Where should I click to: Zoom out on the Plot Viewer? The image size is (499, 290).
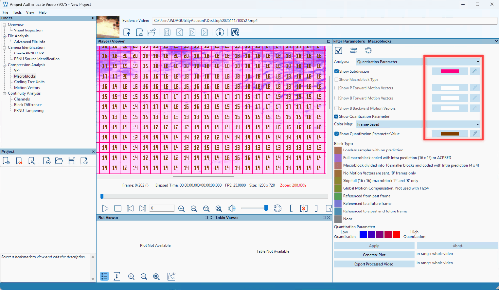[144, 276]
